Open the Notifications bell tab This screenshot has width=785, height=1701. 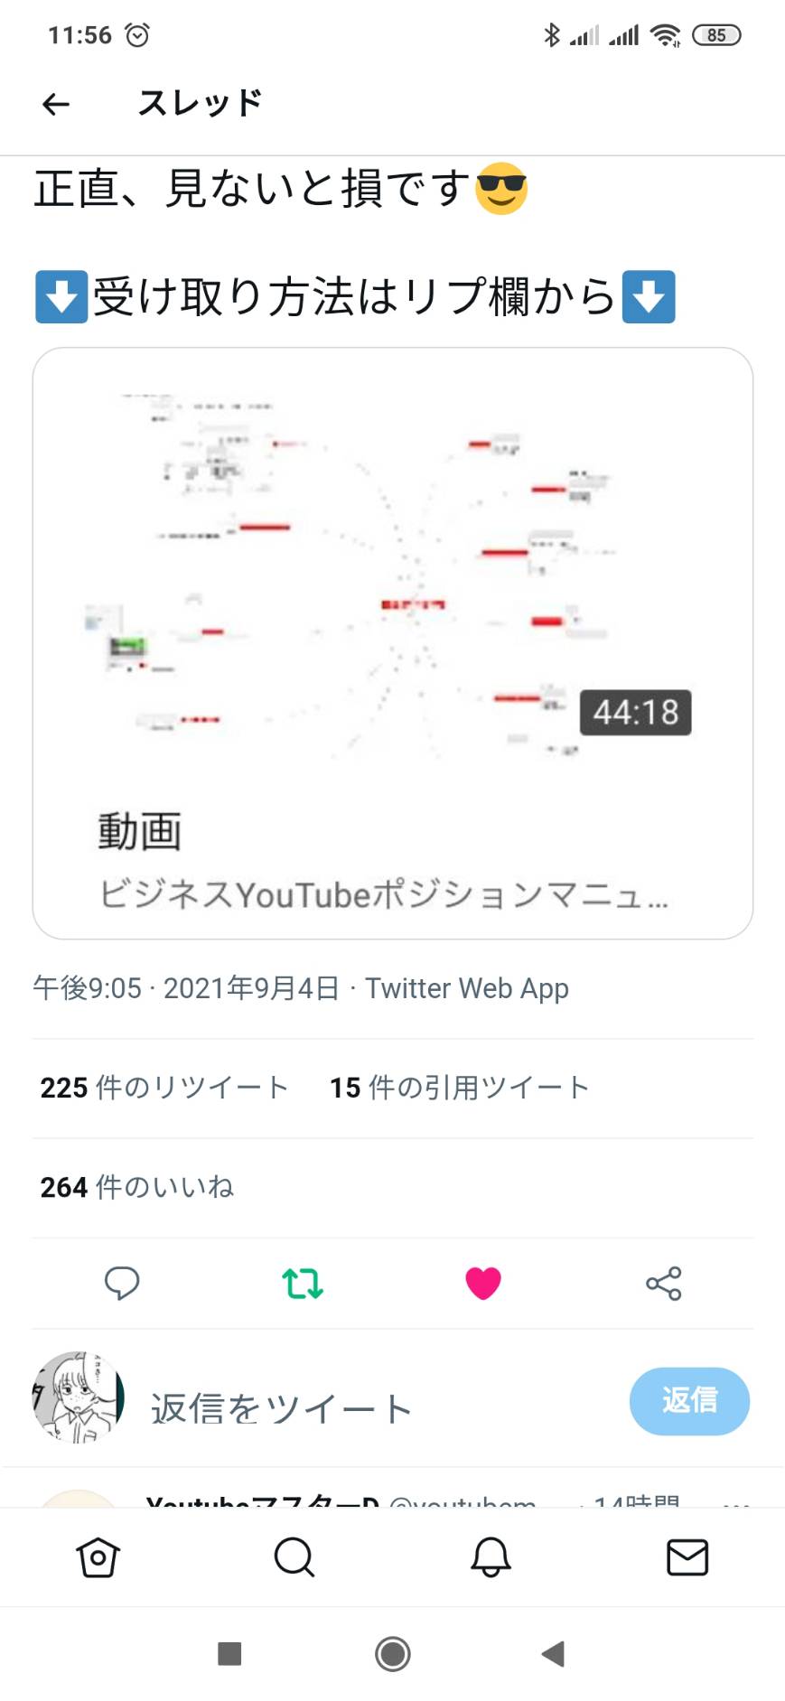(491, 1557)
